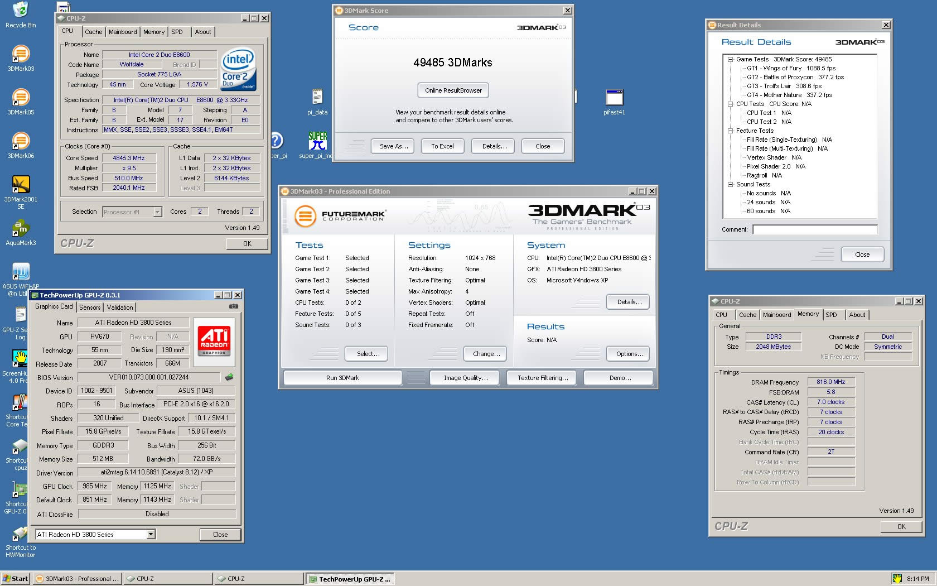This screenshot has width=937, height=586.
Task: Click OK in CPU-Z memory window
Action: click(x=901, y=527)
